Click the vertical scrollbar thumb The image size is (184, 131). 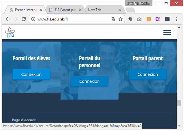click(179, 103)
